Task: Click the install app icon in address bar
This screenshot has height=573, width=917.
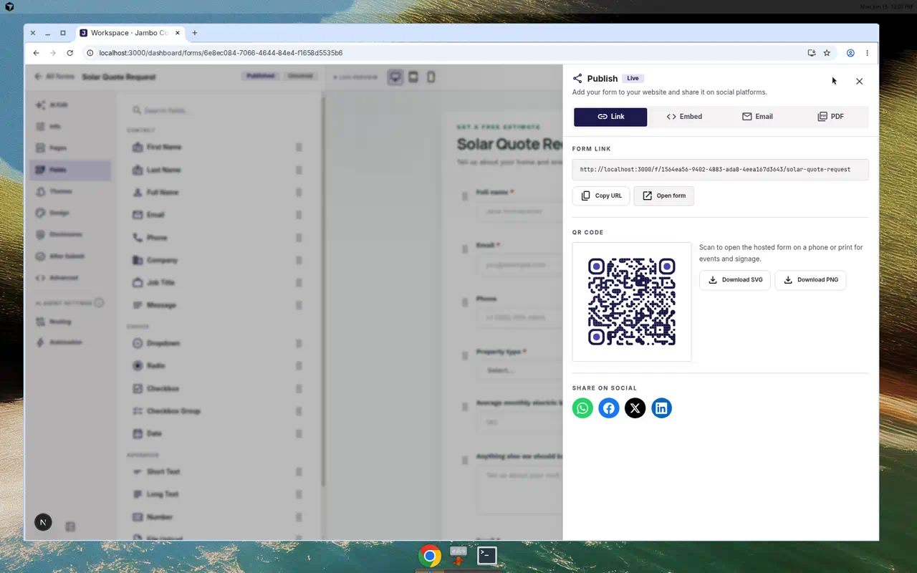Action: (x=811, y=53)
